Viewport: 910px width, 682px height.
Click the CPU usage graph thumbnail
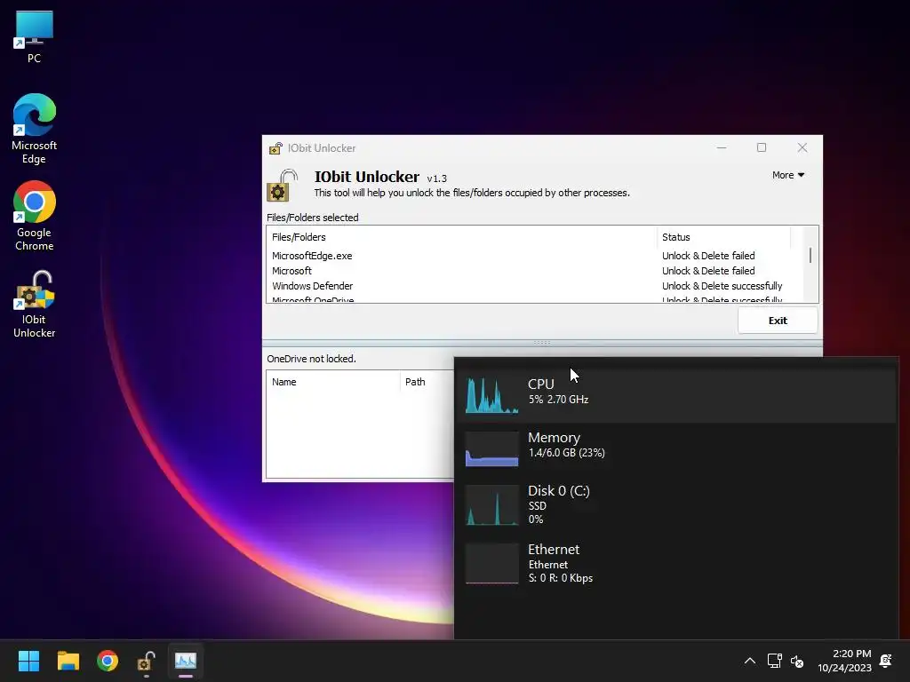492,395
